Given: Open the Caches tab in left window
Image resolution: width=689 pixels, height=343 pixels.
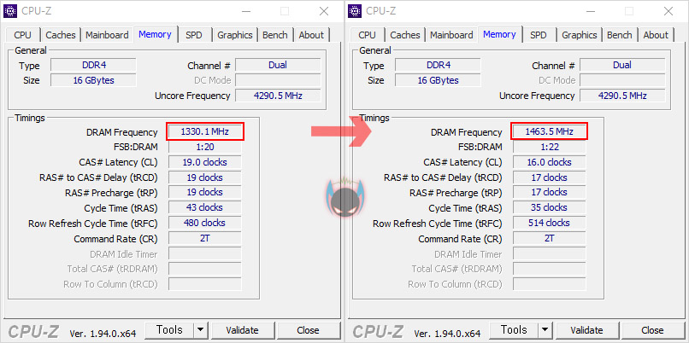Looking at the screenshot, I should point(61,35).
